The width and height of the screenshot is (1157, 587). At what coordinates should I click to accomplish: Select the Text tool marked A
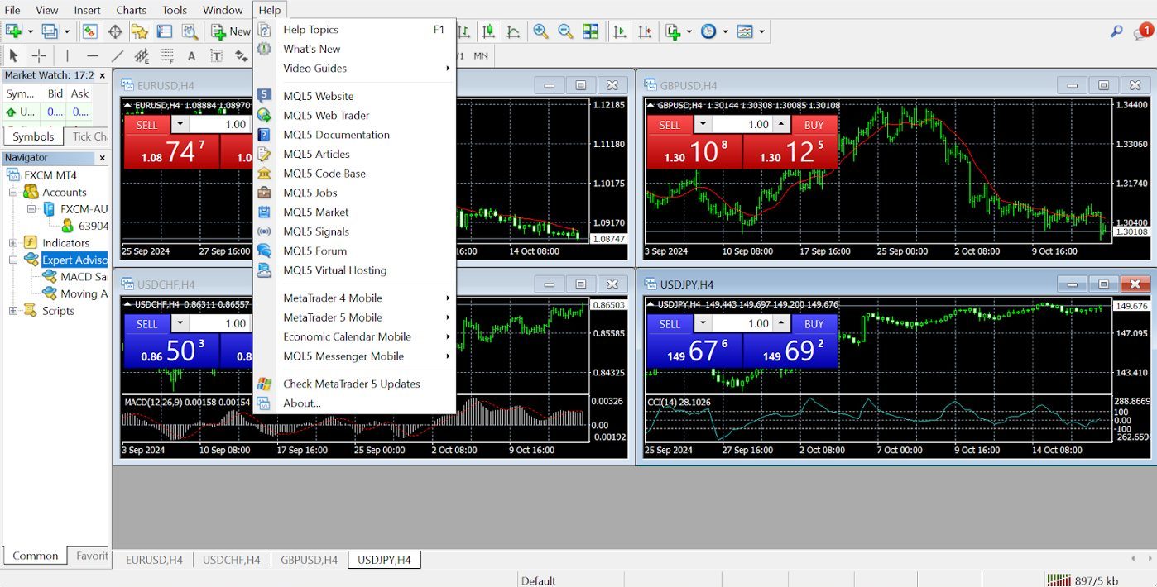tap(191, 56)
